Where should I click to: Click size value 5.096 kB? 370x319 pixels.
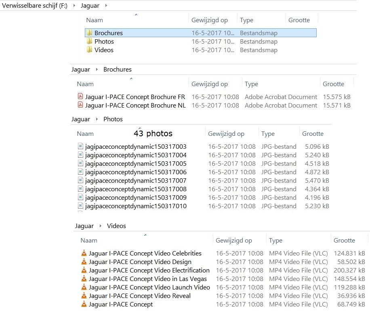(x=317, y=147)
